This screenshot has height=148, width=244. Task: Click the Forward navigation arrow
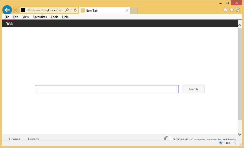(x=16, y=10)
